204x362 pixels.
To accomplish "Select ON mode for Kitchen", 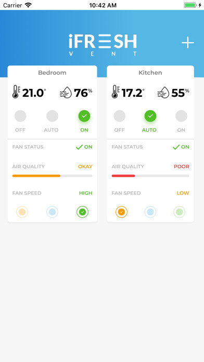I will [181, 116].
